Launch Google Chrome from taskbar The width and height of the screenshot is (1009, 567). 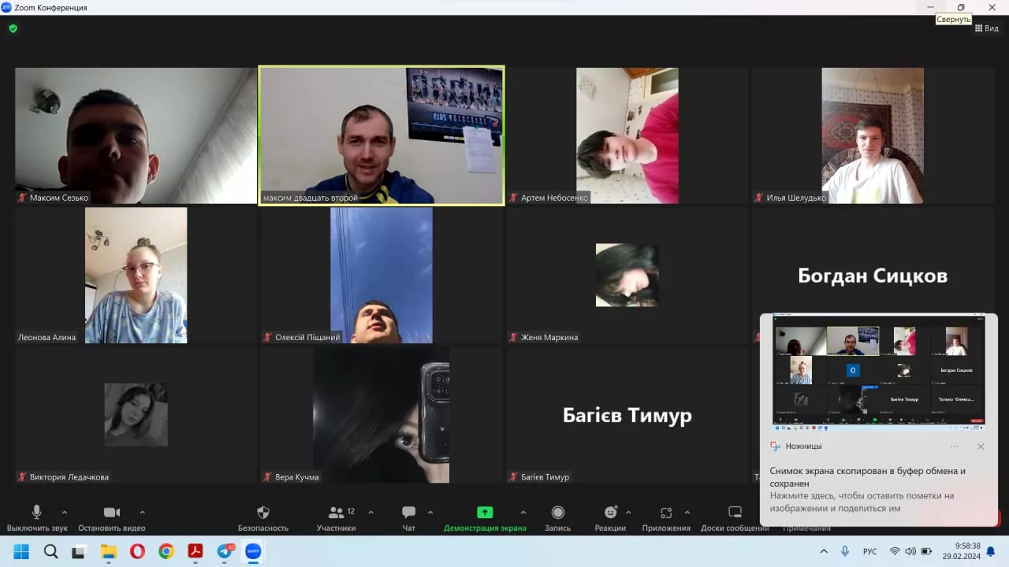[166, 551]
